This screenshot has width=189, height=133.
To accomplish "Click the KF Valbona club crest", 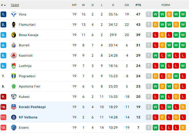I will pos(13,117).
